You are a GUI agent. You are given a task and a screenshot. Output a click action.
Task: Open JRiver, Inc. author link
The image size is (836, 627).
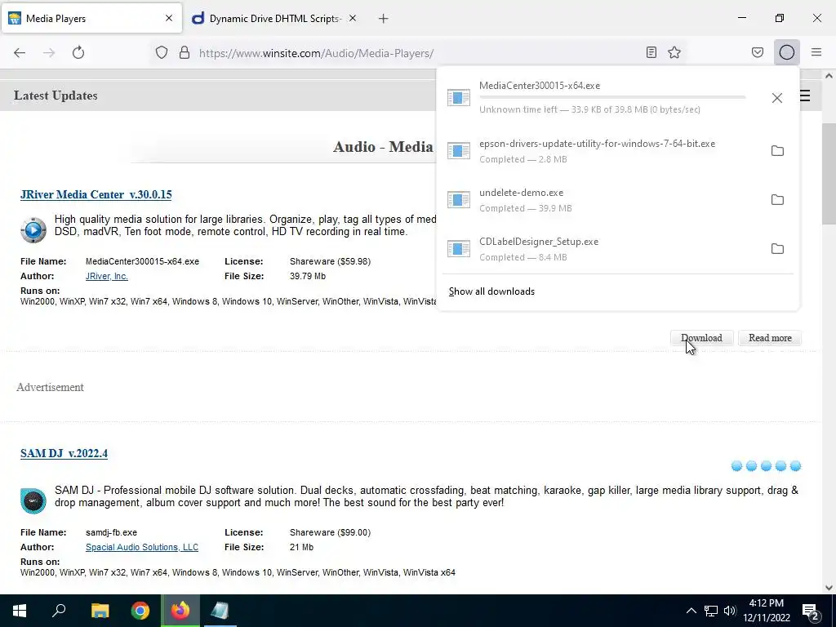(107, 276)
